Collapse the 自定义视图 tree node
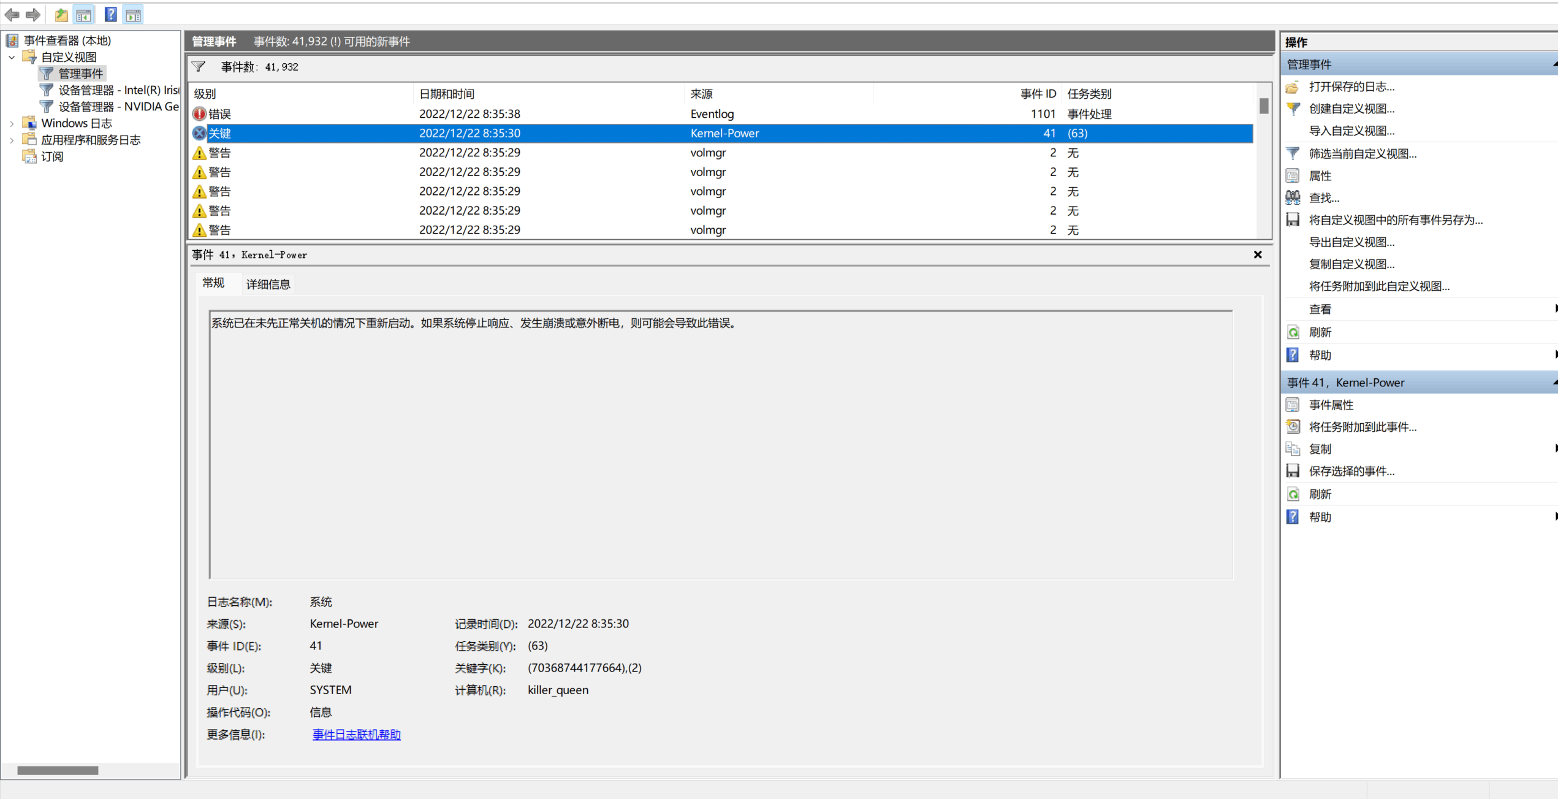The width and height of the screenshot is (1558, 799). pyautogui.click(x=12, y=57)
